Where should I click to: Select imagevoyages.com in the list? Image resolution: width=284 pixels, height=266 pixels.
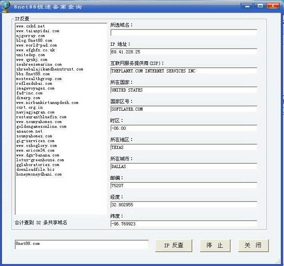click(35, 88)
